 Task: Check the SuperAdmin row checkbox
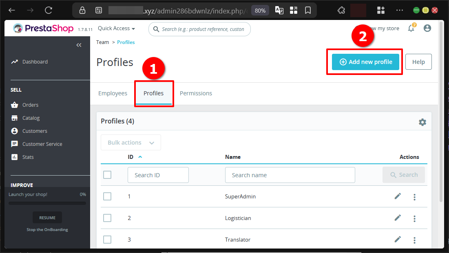[107, 196]
